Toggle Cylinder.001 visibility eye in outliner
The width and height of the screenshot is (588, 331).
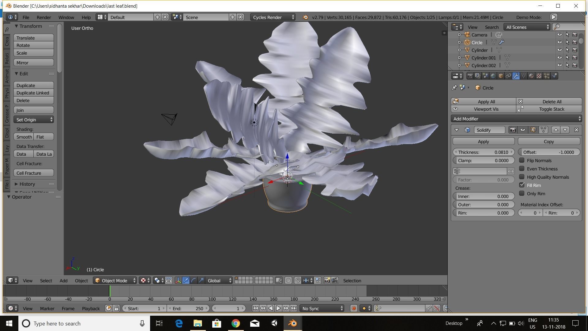coord(559,58)
